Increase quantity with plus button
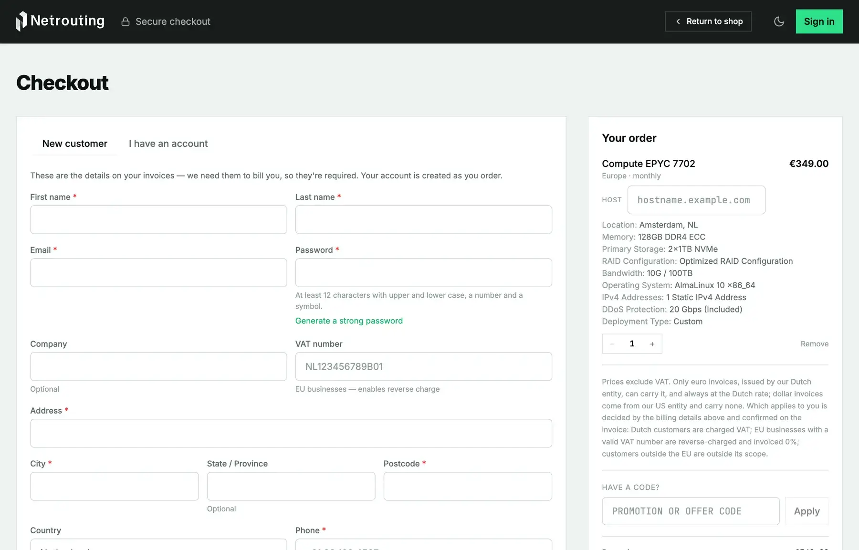The width and height of the screenshot is (859, 550). point(652,344)
